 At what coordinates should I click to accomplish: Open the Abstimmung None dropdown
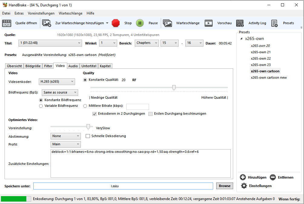(65, 136)
